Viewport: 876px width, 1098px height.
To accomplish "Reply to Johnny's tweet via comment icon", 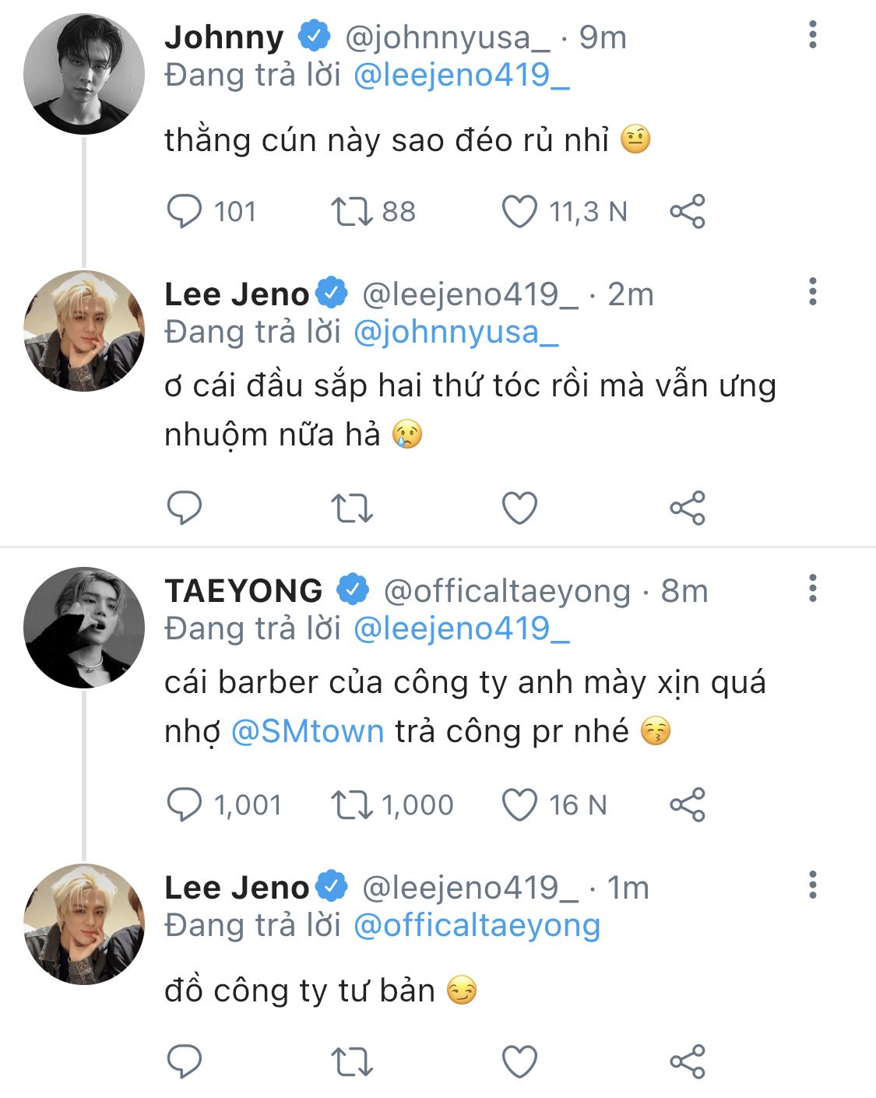I will [x=185, y=211].
